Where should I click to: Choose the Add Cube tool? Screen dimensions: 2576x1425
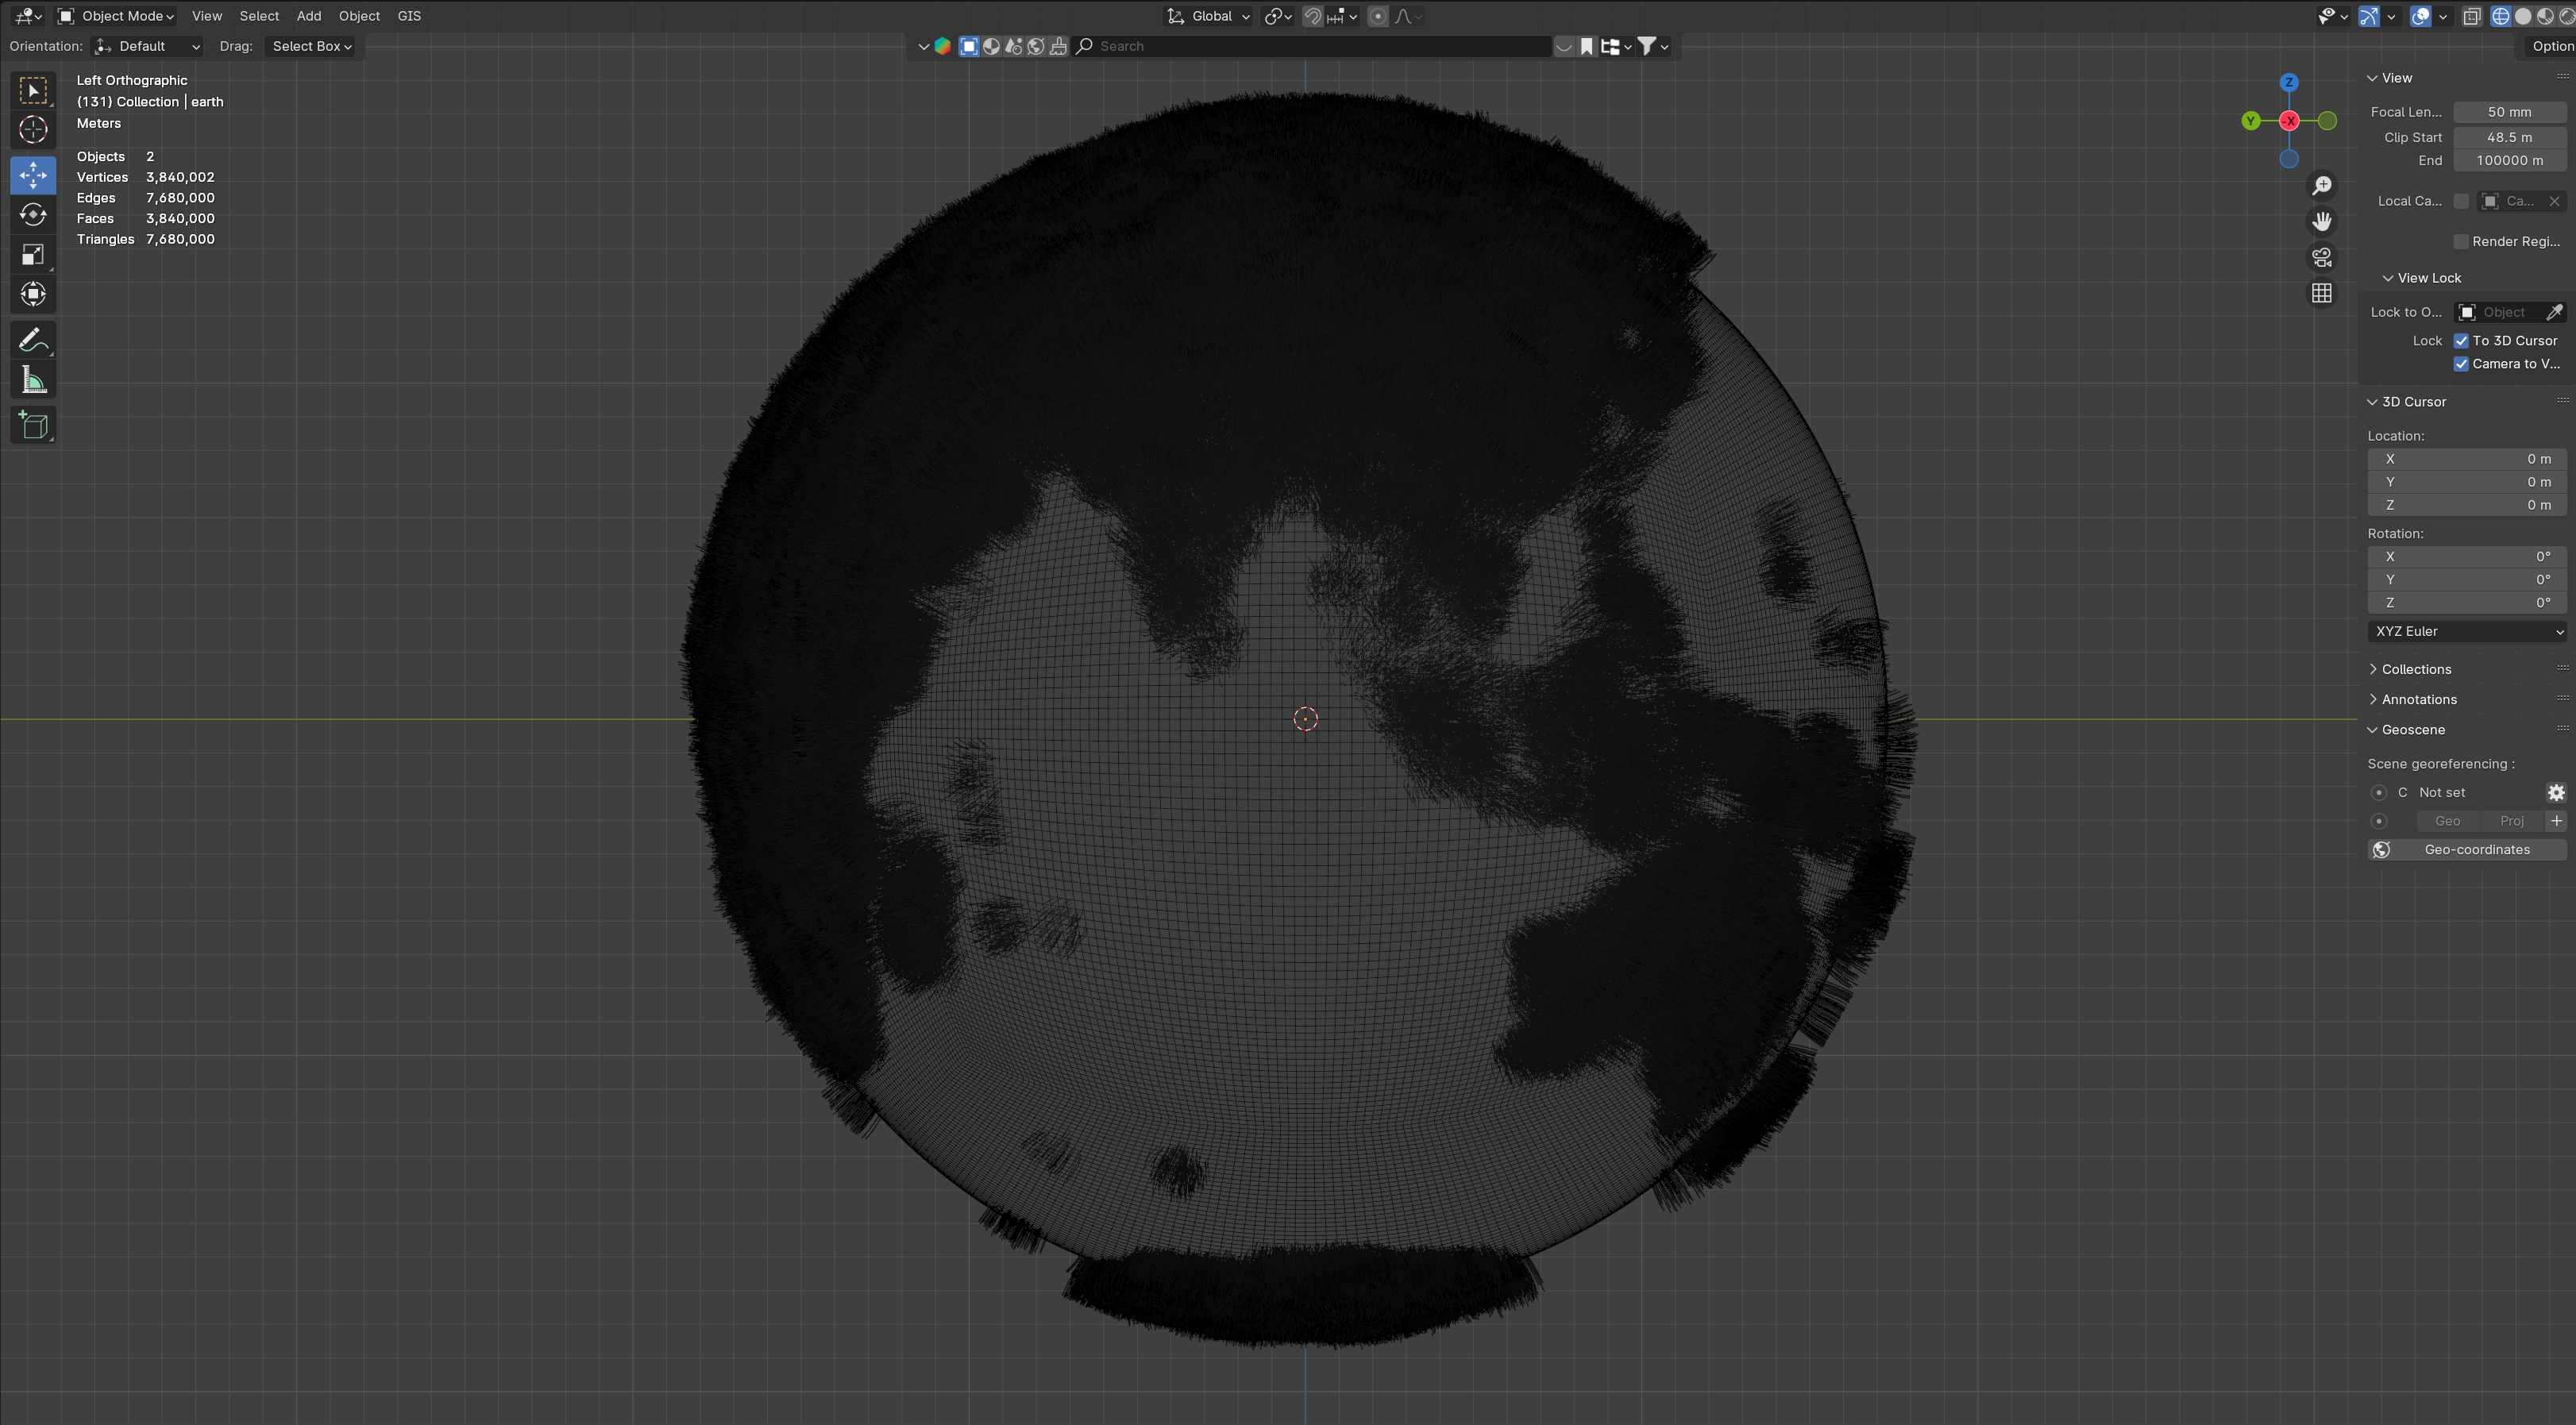33,426
